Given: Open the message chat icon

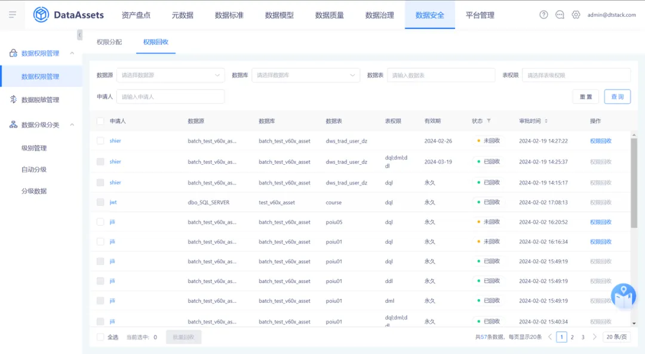Looking at the screenshot, I should pos(560,15).
